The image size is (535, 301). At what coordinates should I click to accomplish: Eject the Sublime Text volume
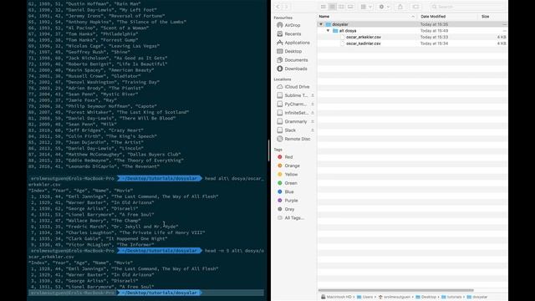[313, 95]
